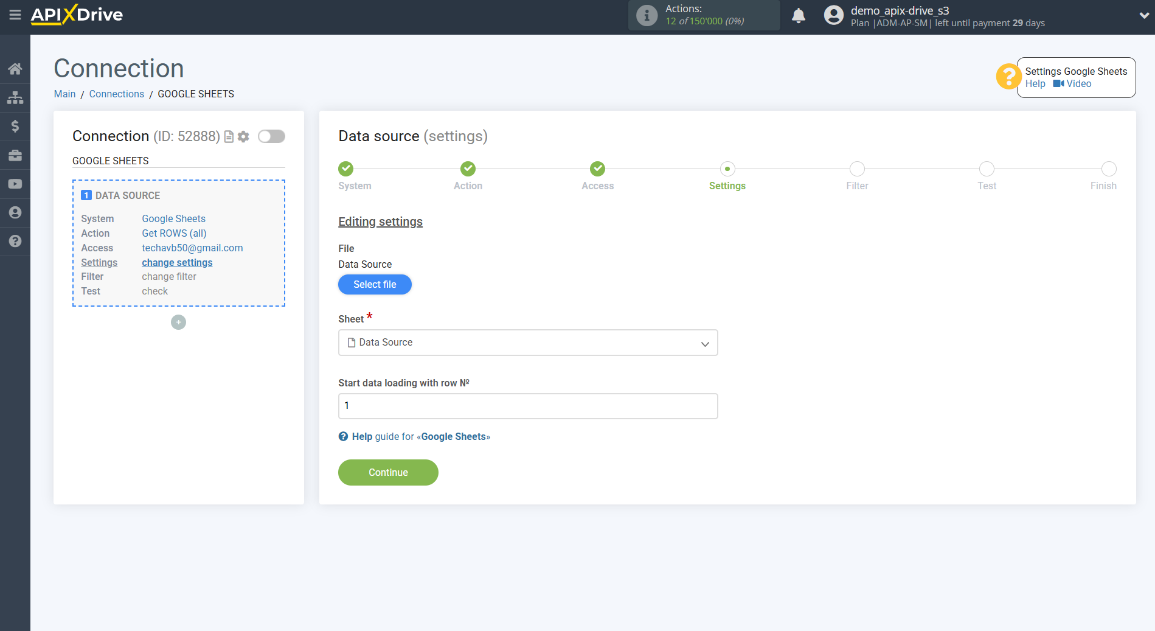
Task: Add a step via the plus button
Action: (x=178, y=322)
